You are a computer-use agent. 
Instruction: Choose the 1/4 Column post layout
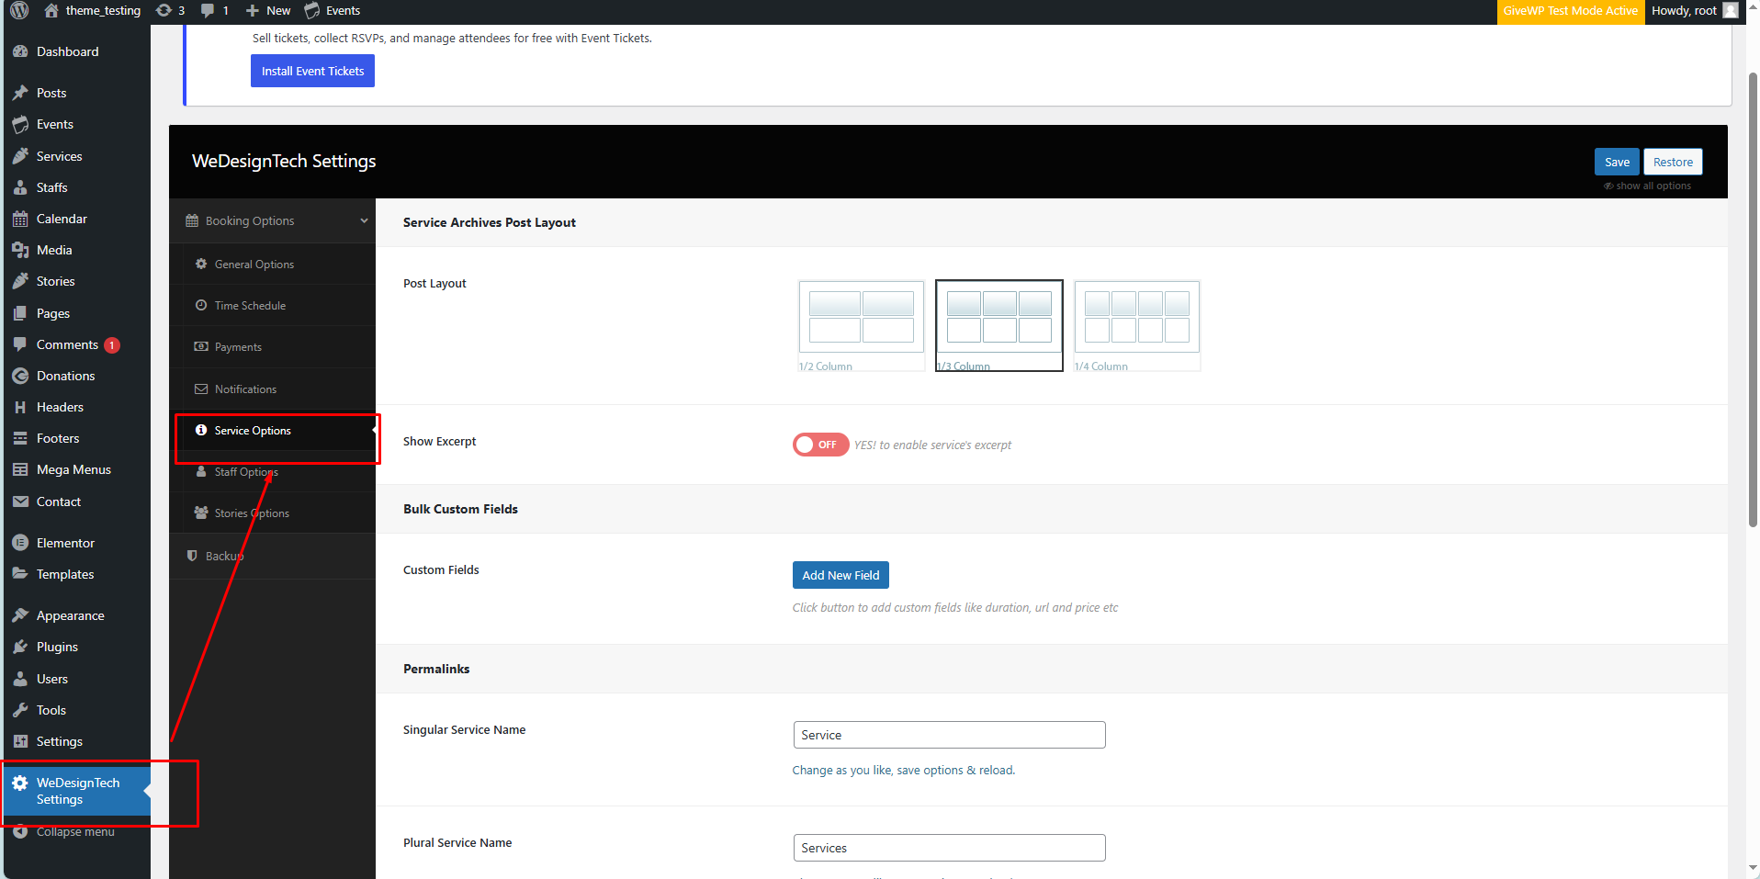coord(1137,325)
